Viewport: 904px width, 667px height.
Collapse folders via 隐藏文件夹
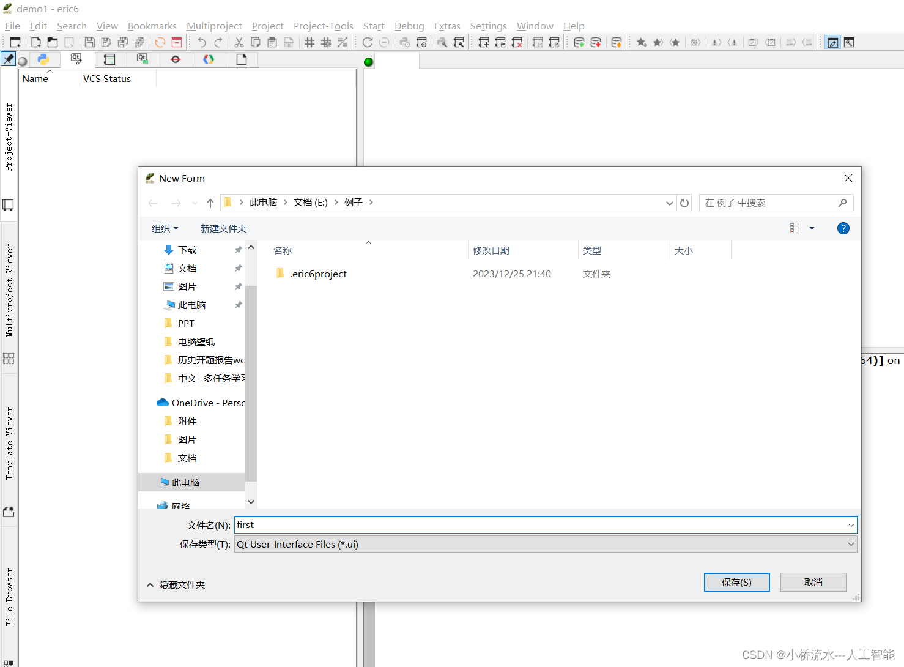tap(176, 584)
